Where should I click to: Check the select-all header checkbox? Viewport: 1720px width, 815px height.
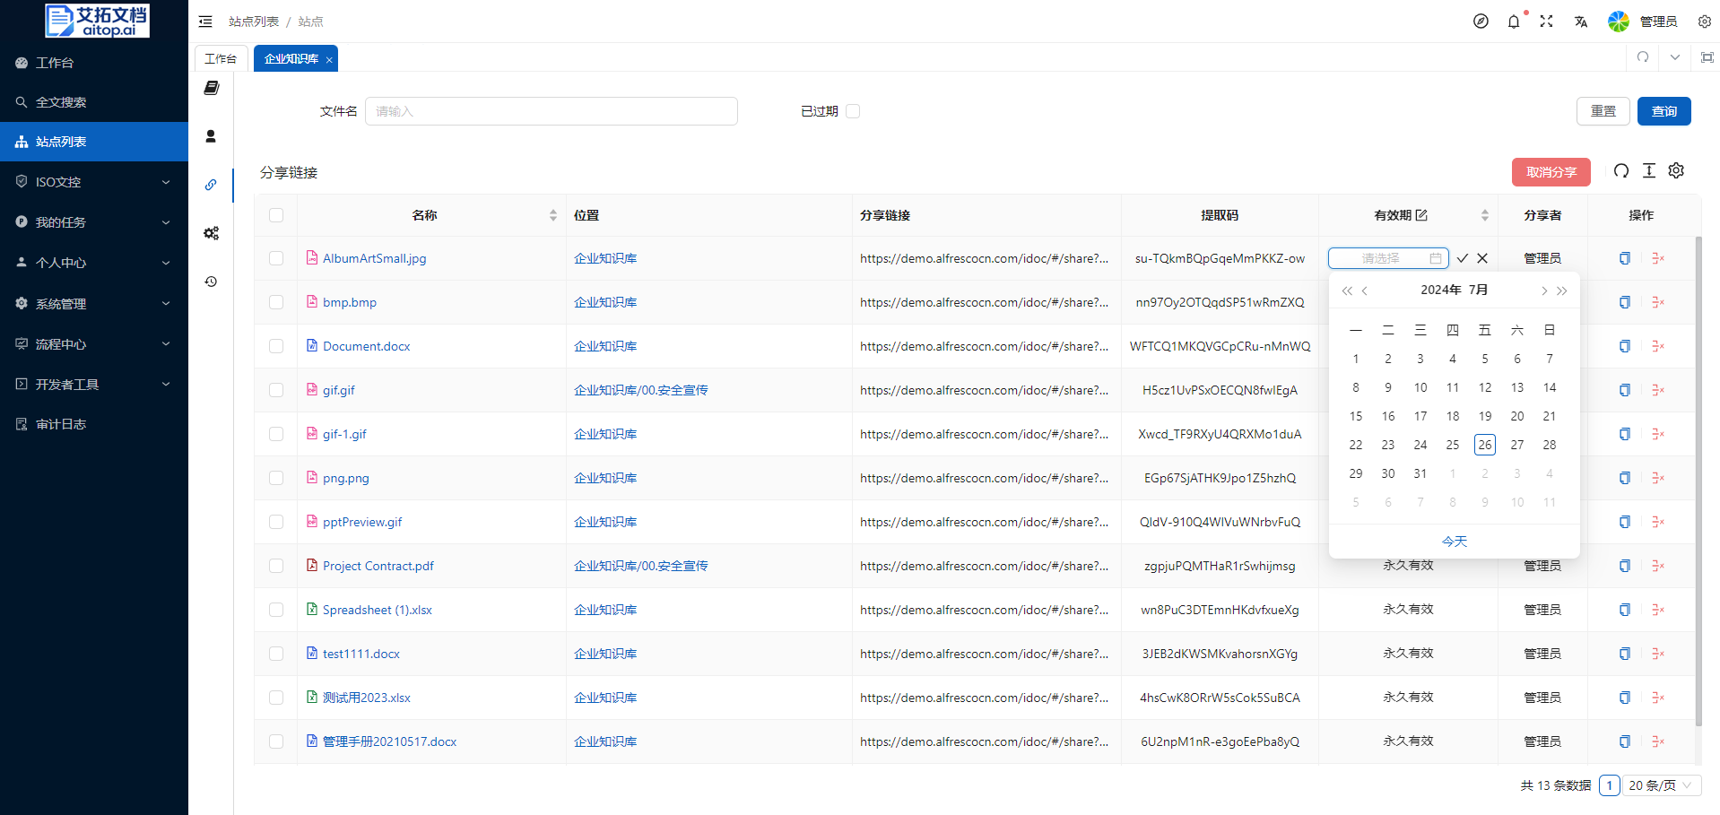click(276, 215)
